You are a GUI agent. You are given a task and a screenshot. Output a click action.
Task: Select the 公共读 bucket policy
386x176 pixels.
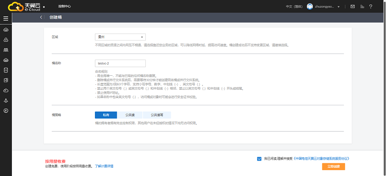tap(130, 115)
